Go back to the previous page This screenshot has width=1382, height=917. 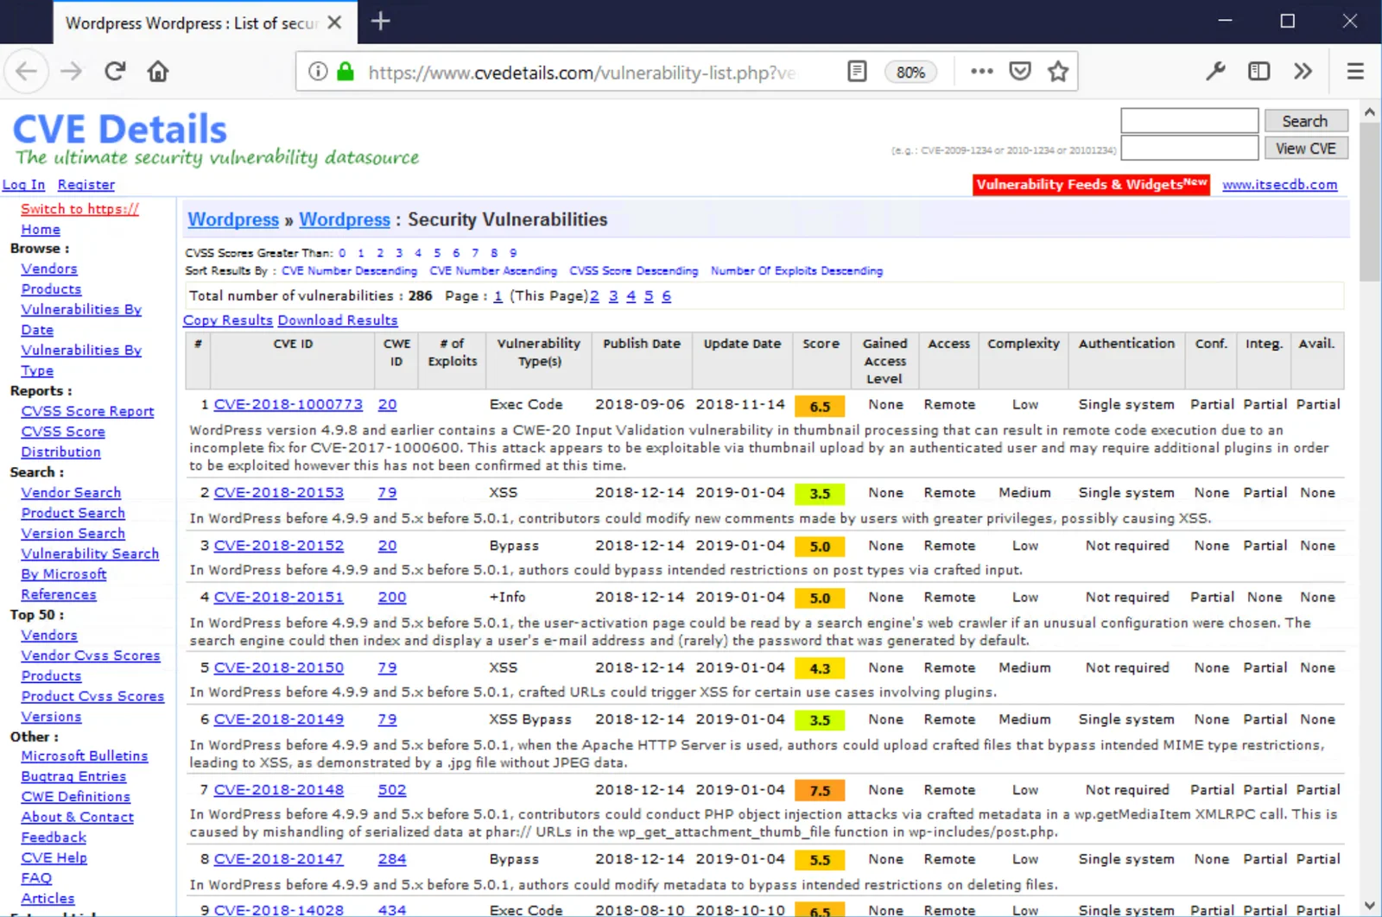tap(26, 71)
